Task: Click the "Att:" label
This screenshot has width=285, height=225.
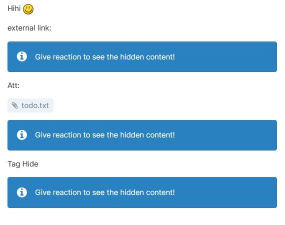Action: click(x=13, y=85)
